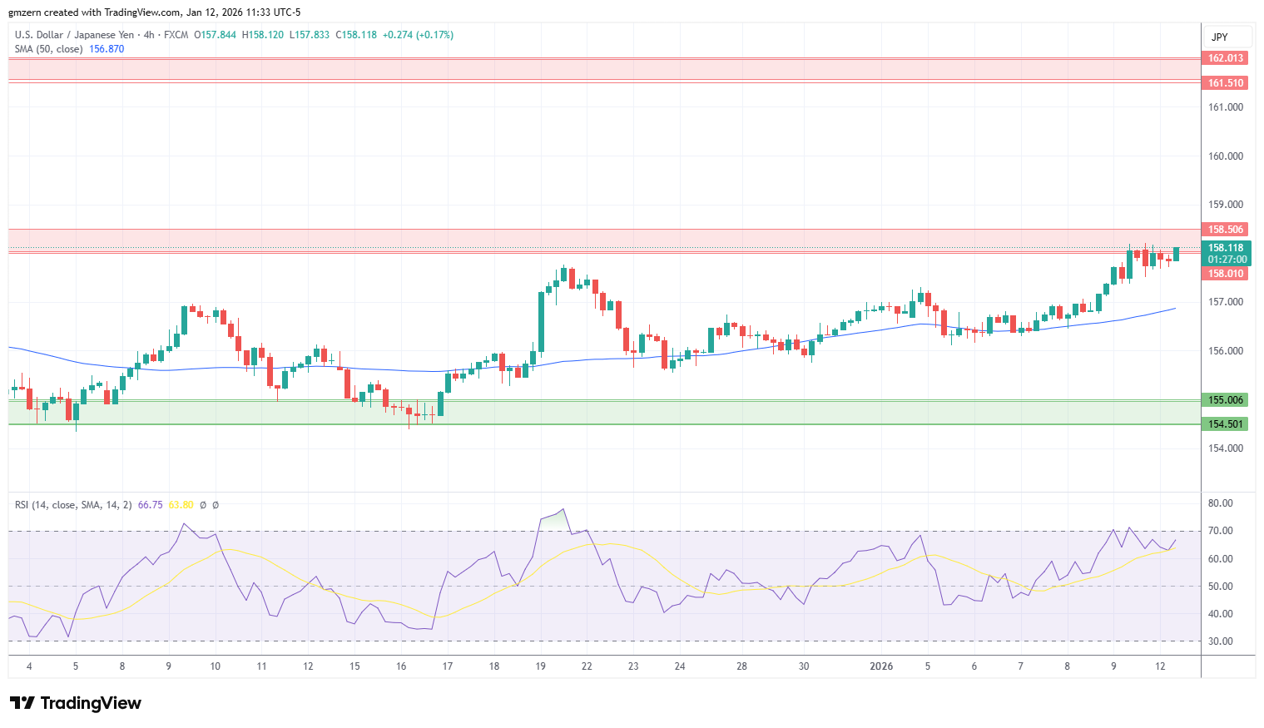
Task: Select the 158.506 resistance price label
Action: point(1226,230)
